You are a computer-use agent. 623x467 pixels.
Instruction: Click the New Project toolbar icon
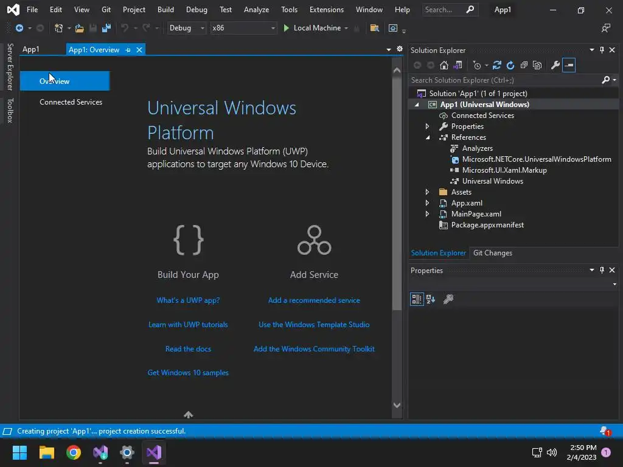click(58, 28)
